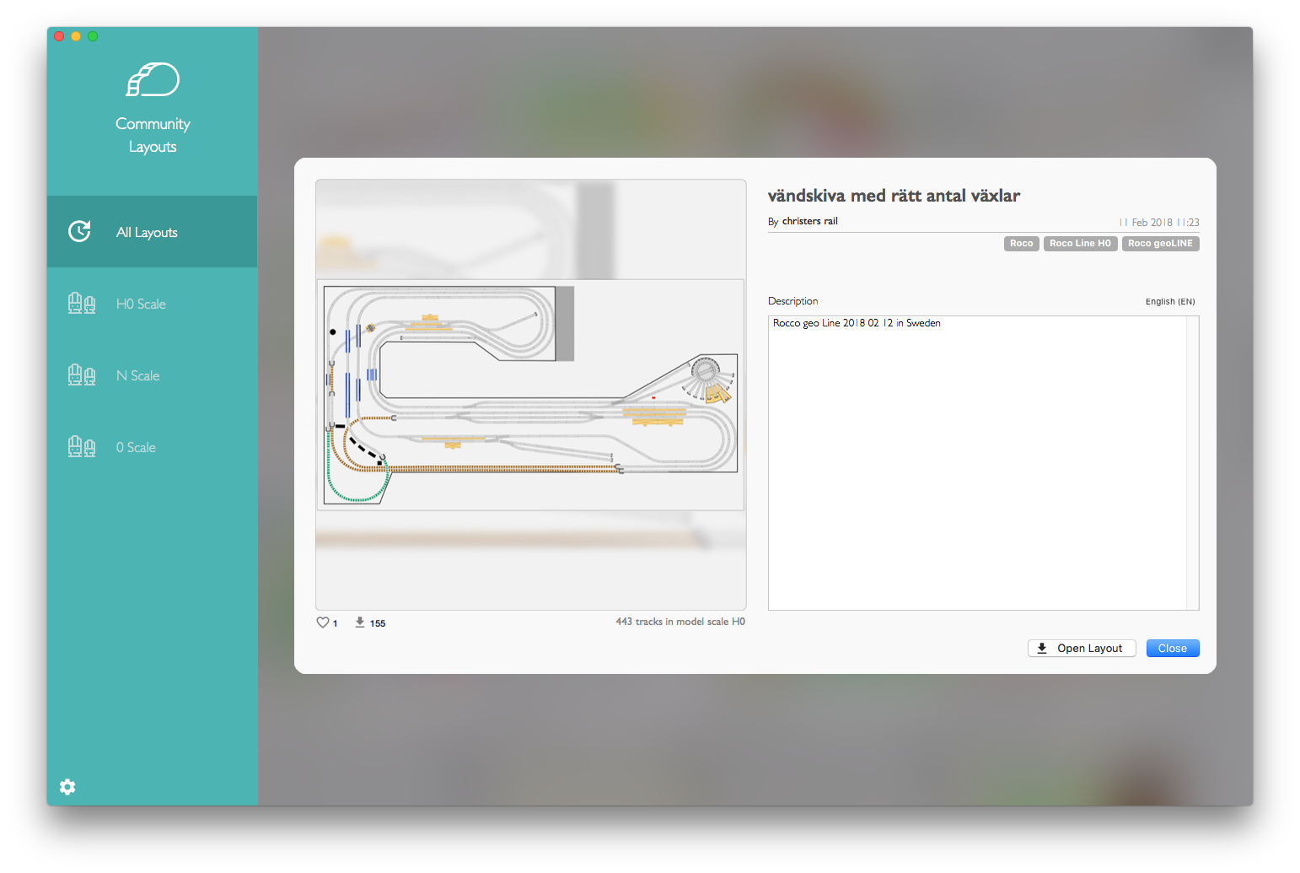The width and height of the screenshot is (1300, 873).
Task: Close the layout details dialog
Action: tap(1173, 648)
